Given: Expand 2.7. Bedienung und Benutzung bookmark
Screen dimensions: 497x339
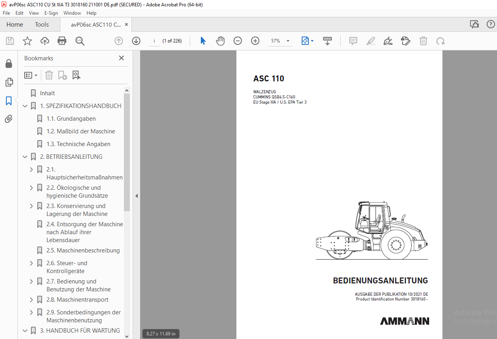Looking at the screenshot, I should (x=31, y=281).
